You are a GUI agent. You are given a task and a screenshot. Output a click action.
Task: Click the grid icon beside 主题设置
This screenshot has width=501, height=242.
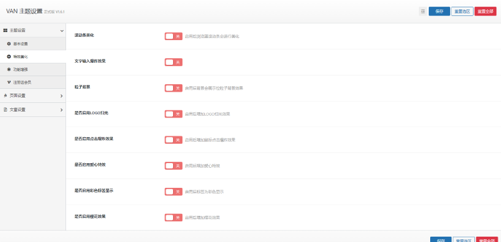pos(5,30)
